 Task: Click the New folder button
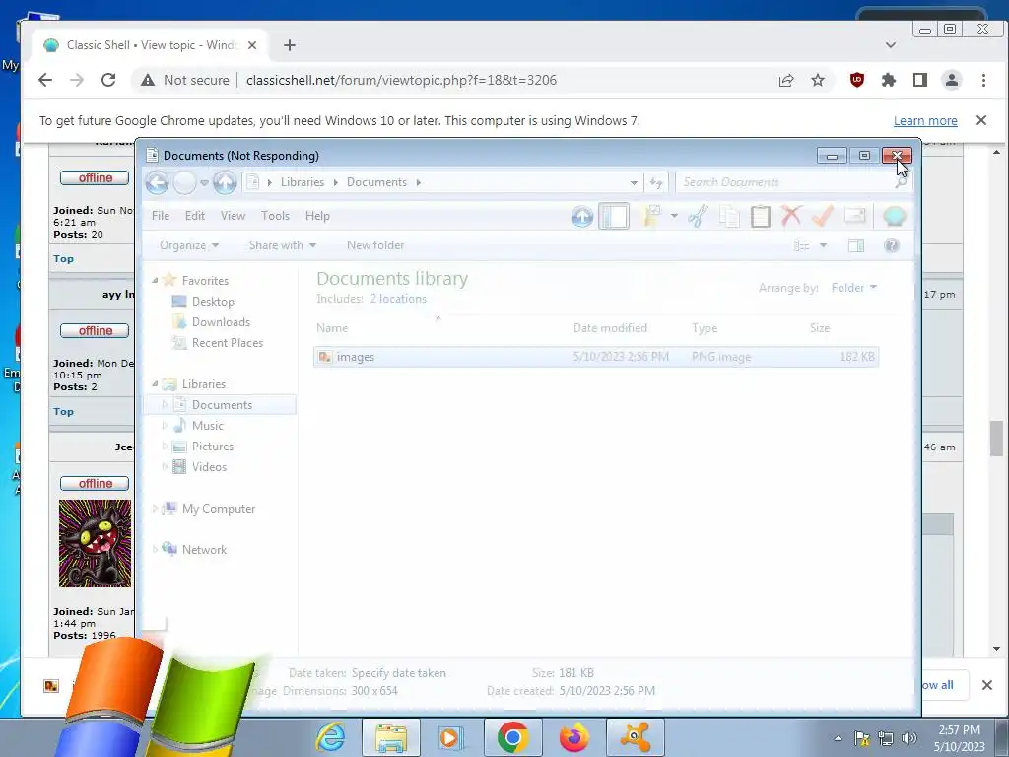375,245
